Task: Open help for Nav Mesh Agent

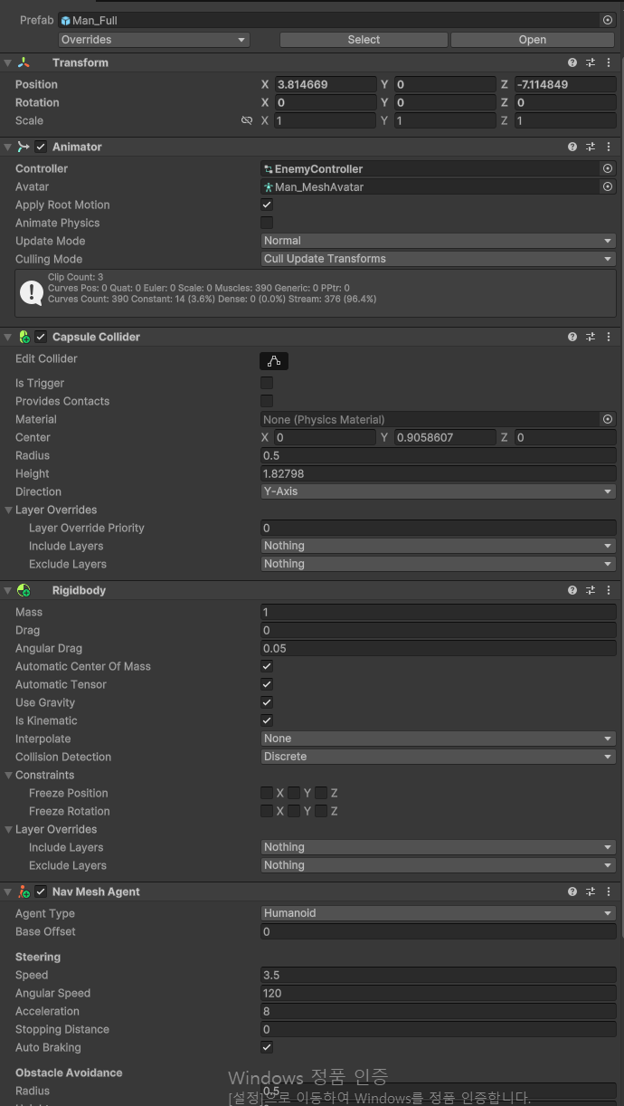Action: pos(572,891)
